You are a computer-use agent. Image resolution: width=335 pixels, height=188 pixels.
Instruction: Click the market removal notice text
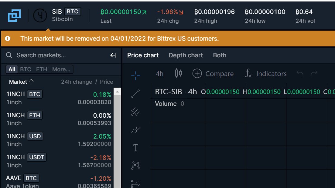(x=119, y=39)
